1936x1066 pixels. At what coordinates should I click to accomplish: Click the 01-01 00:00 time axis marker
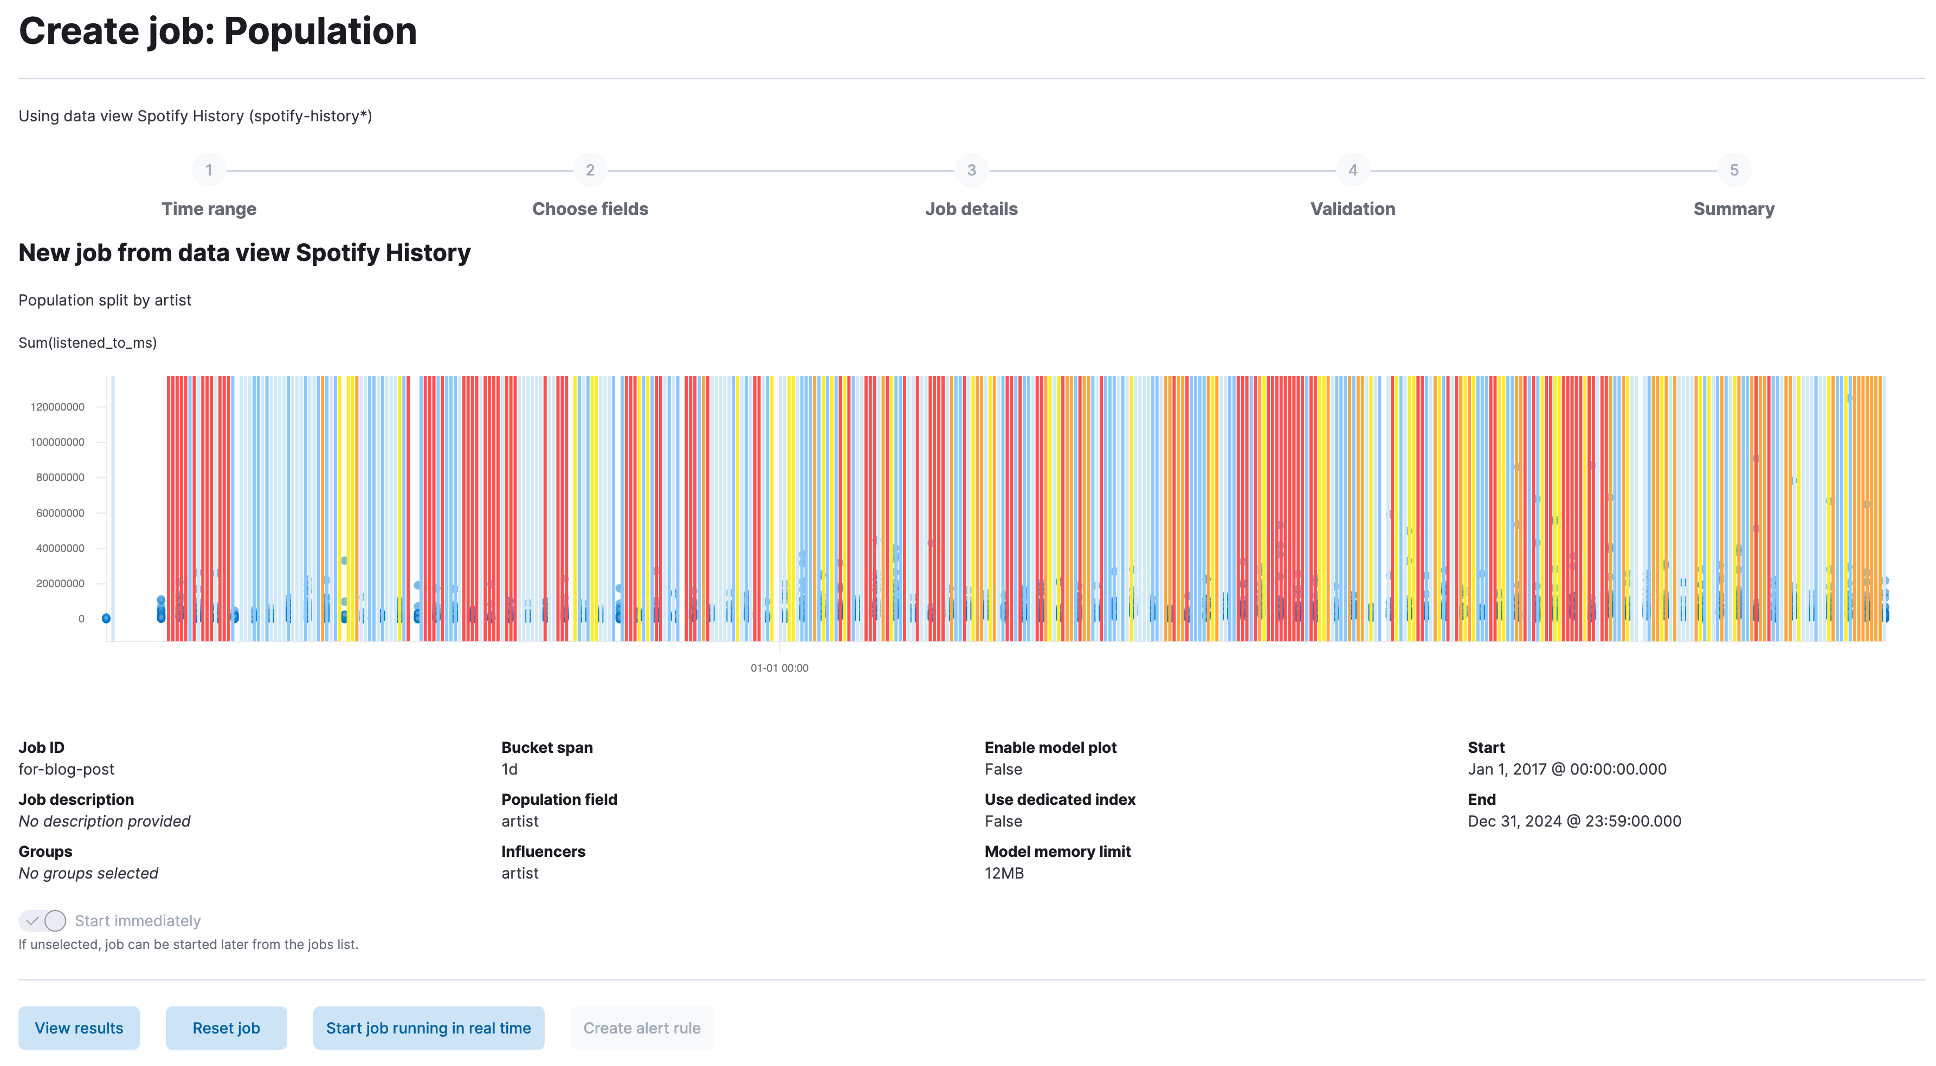[779, 668]
